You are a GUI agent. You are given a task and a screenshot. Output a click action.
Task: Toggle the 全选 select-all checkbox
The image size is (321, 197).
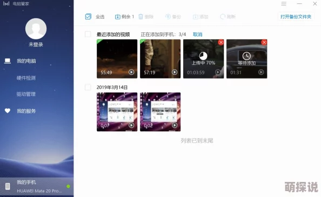[88, 17]
